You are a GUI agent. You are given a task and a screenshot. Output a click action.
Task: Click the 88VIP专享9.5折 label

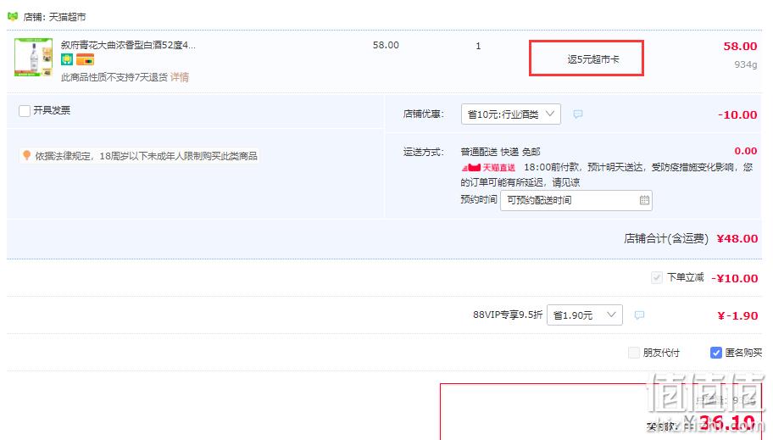pyautogui.click(x=507, y=315)
